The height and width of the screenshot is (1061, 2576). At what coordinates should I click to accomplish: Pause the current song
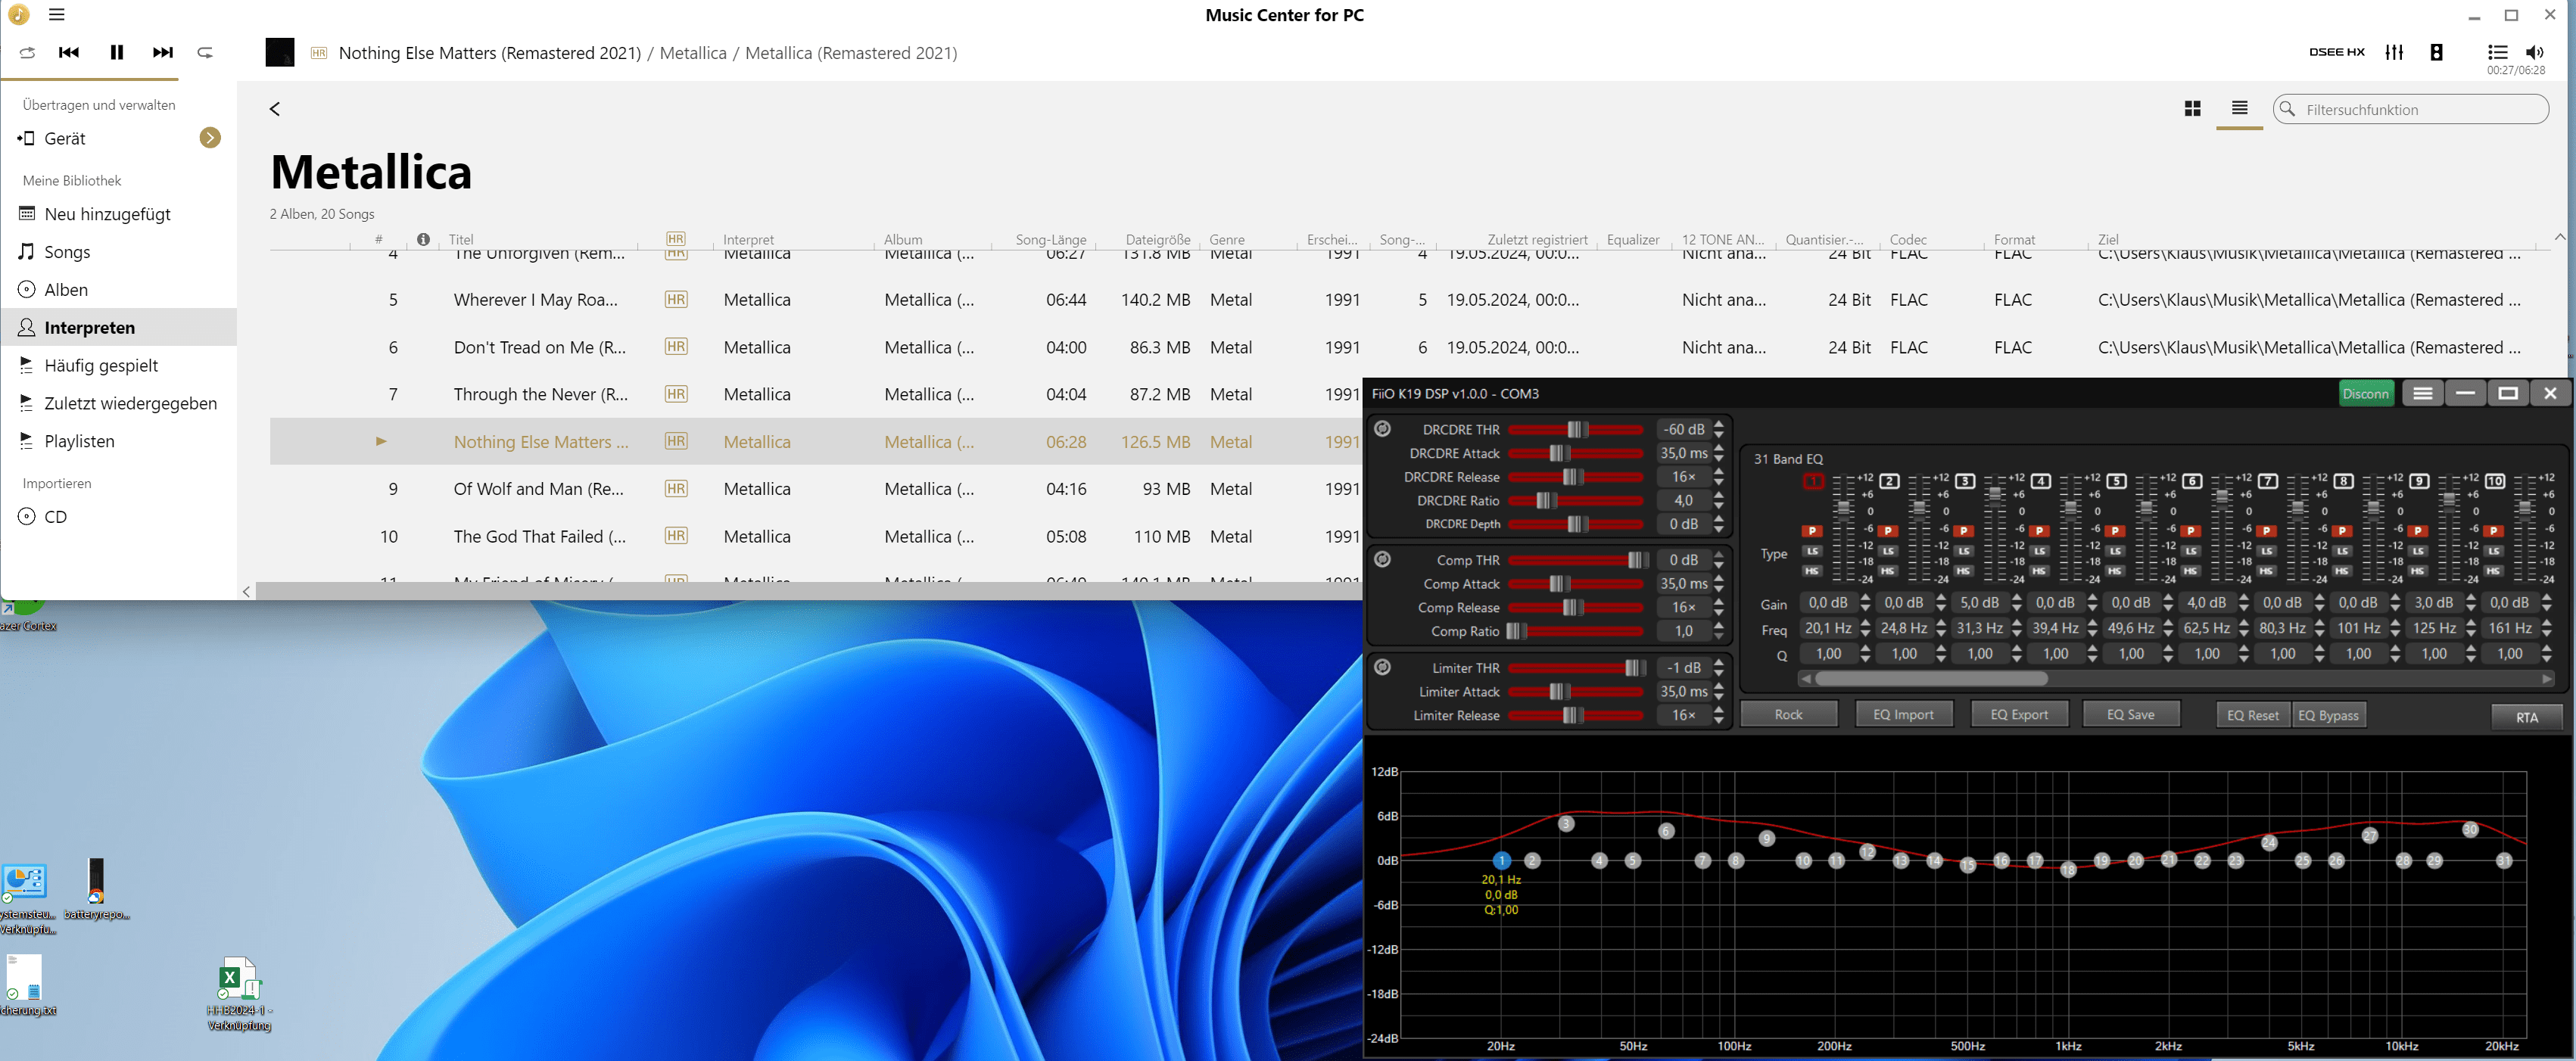coord(117,53)
